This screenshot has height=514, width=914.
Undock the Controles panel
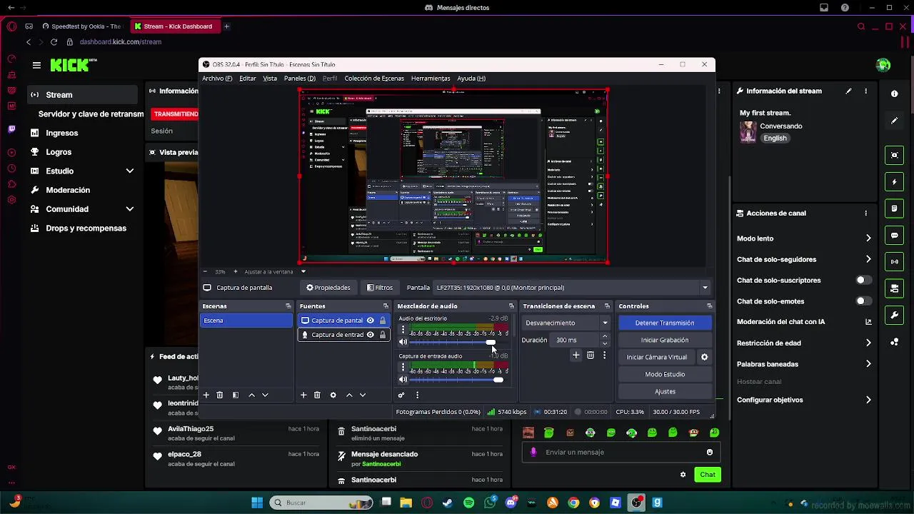[710, 306]
